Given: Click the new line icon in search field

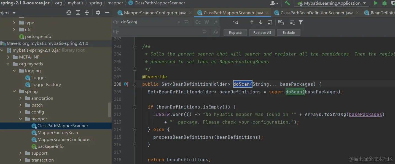Looking at the screenshot, I should coord(187,22).
